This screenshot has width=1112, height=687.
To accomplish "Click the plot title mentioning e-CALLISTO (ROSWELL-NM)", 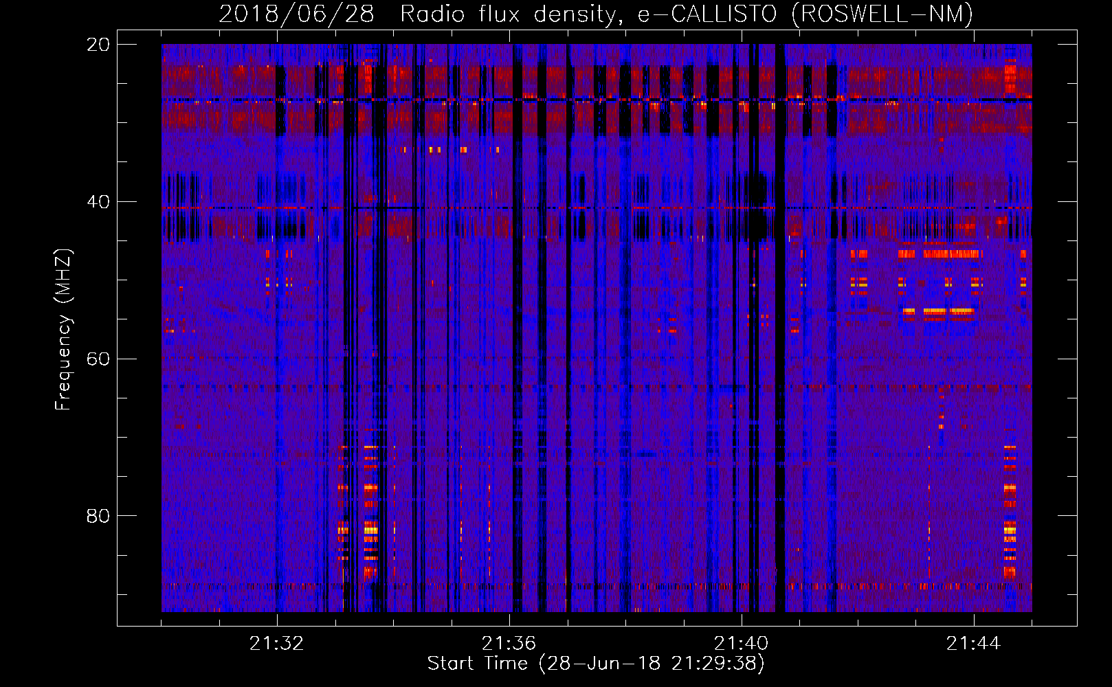I will (596, 14).
